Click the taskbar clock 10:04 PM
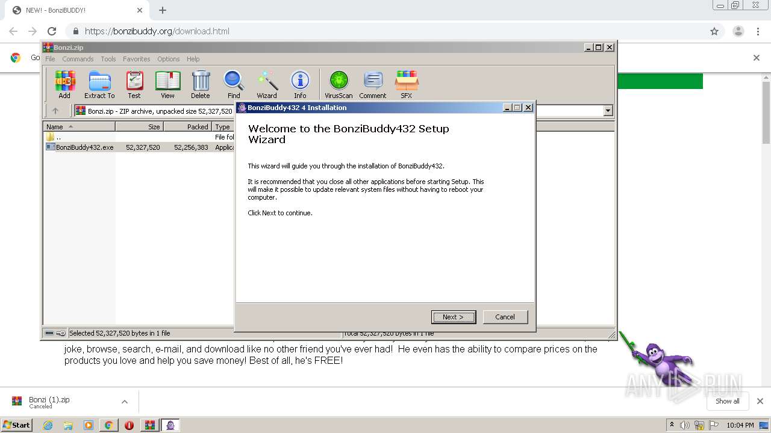 [x=740, y=425]
